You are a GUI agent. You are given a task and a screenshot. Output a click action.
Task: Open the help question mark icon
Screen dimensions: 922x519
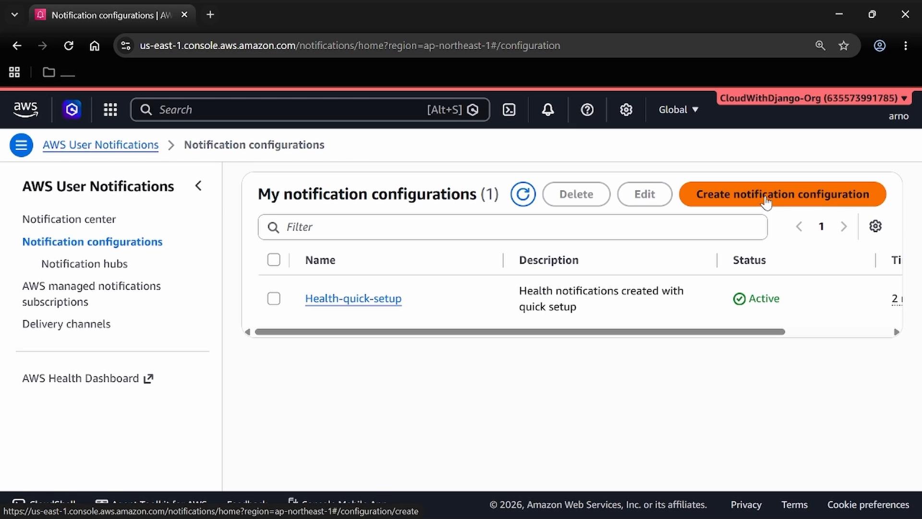click(587, 110)
